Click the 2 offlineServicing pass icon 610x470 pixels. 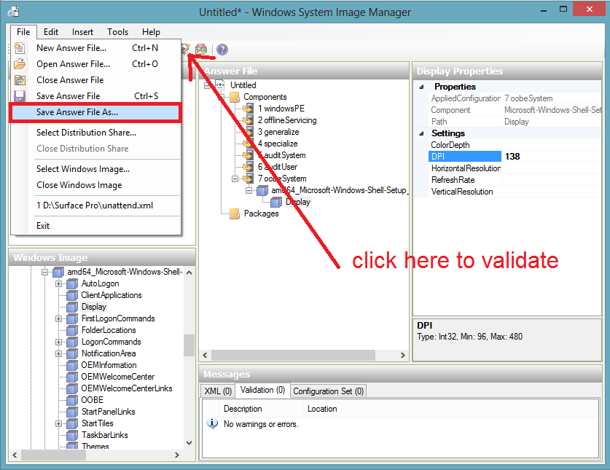(x=249, y=120)
